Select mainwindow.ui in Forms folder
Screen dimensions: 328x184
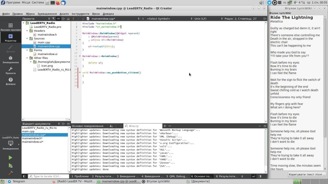pos(47,54)
